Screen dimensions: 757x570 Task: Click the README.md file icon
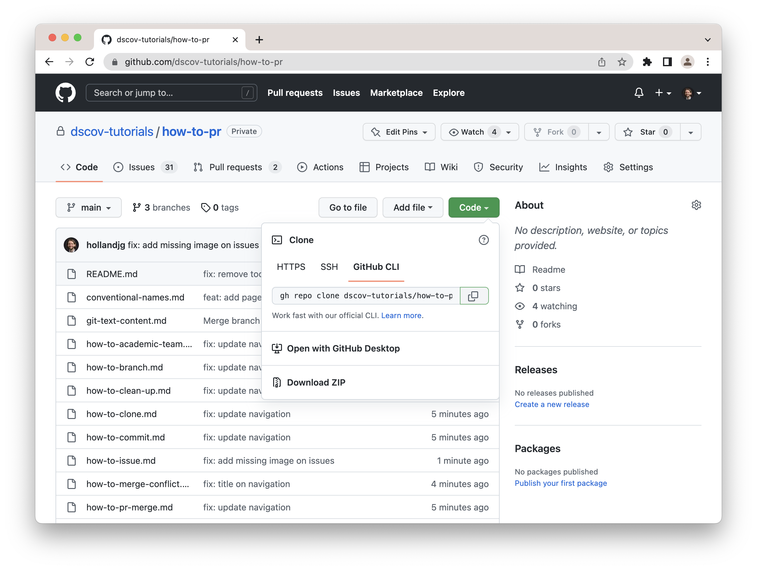click(72, 274)
